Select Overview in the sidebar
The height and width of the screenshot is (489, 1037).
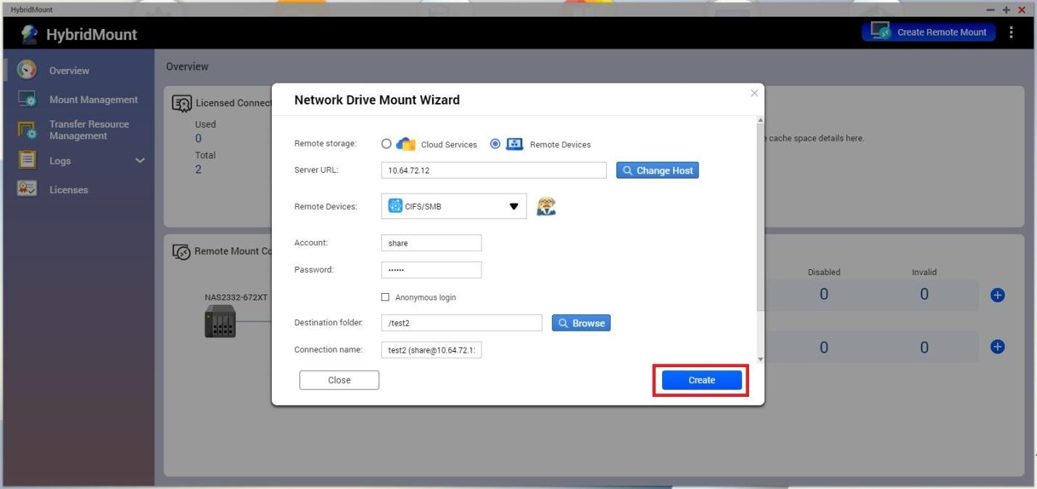[x=70, y=70]
